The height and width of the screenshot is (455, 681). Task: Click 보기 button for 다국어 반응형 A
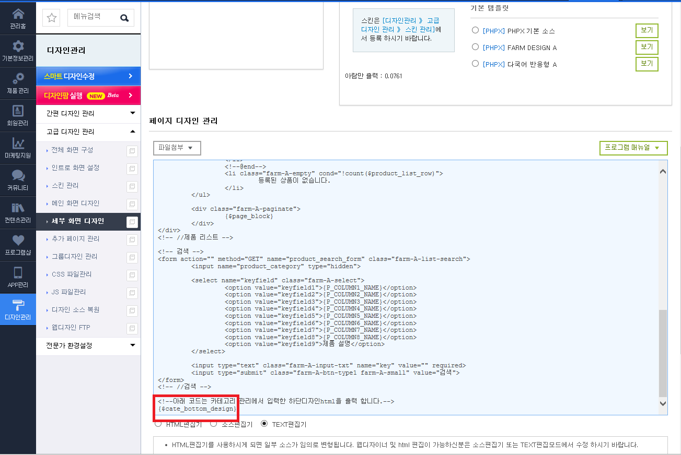(x=647, y=64)
